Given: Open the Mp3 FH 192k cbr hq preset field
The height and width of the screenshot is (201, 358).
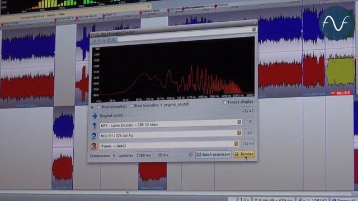Looking at the screenshot, I should click(171, 135).
